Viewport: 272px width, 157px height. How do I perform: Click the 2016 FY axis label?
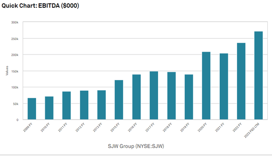132,127
